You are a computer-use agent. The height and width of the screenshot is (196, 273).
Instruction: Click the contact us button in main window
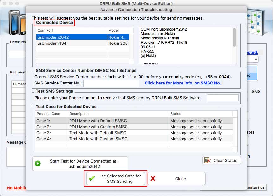257,187
